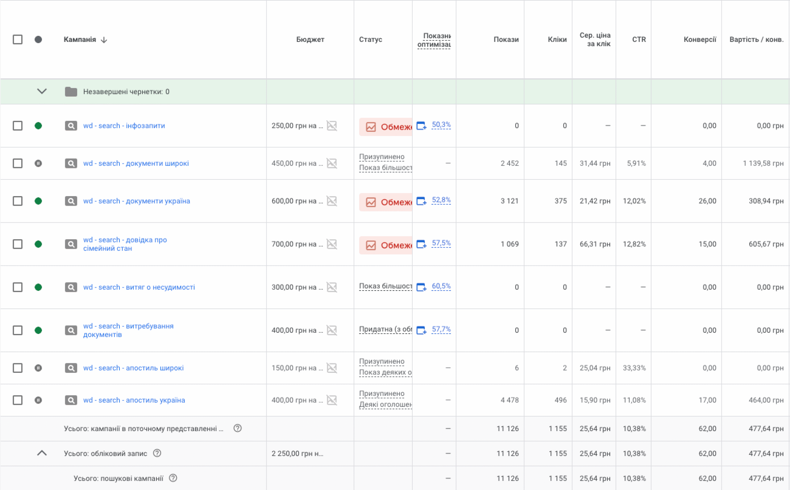Click help icon next to Усього: пошукові кампанії

[x=173, y=478]
